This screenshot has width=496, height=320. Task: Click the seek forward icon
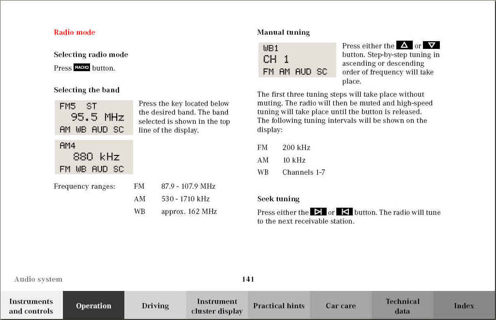click(x=318, y=212)
